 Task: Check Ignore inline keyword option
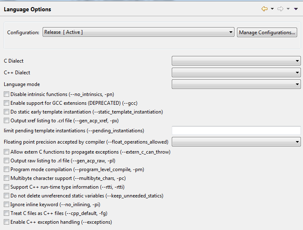(6, 205)
